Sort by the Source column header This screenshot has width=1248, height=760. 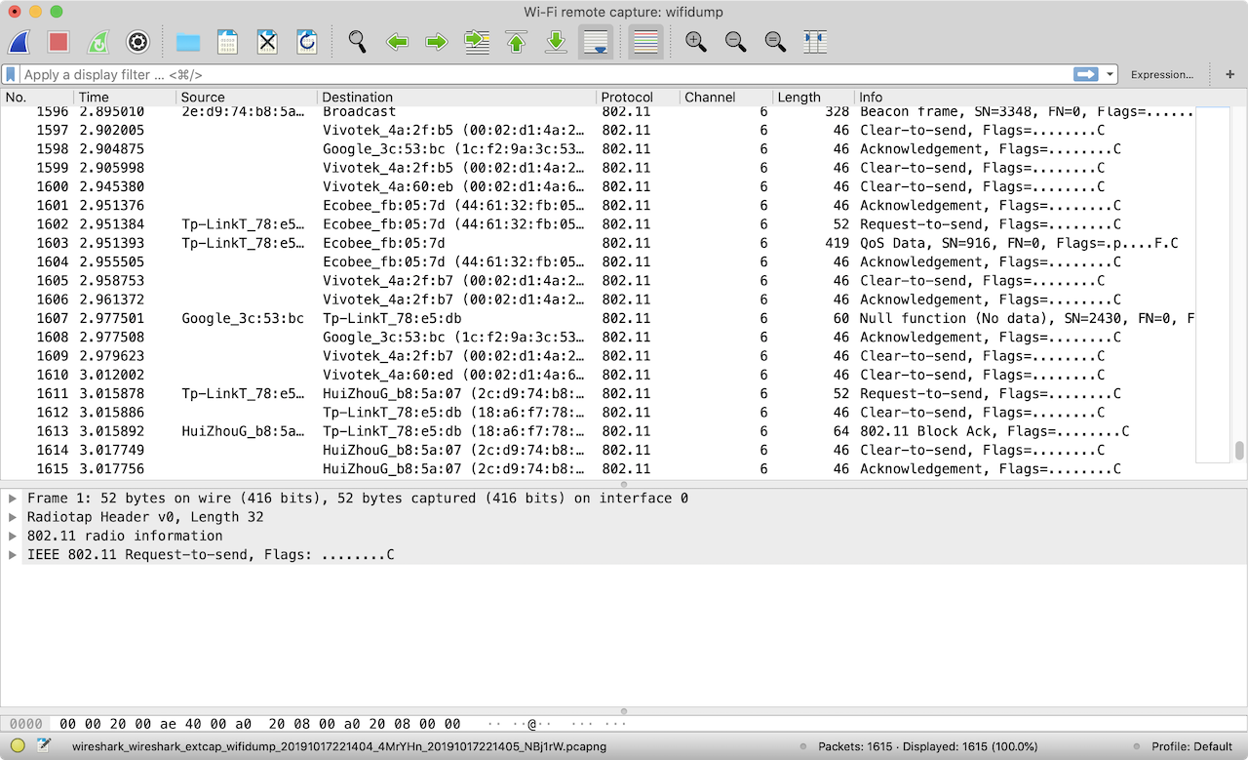pos(247,97)
